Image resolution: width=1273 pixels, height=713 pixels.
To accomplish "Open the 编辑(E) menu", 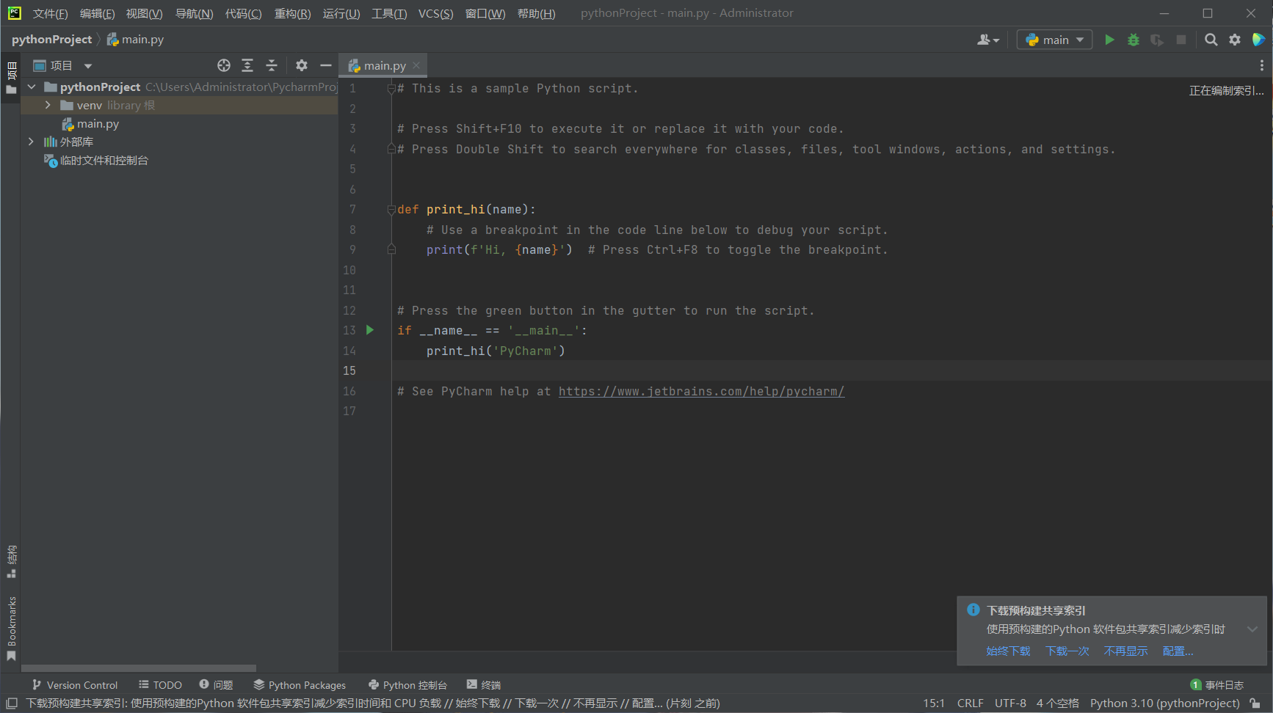I will [x=97, y=13].
